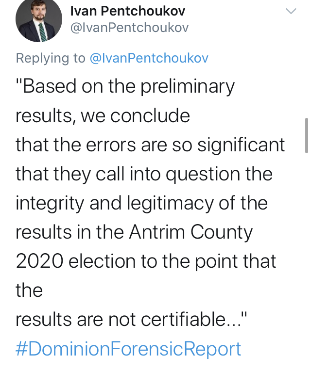This screenshot has height=372, width=311.
Task: Click 'results are not certifiable' line
Action: coord(132,320)
